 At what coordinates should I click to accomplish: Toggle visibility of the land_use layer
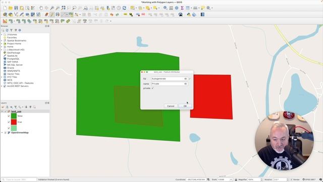[6, 111]
